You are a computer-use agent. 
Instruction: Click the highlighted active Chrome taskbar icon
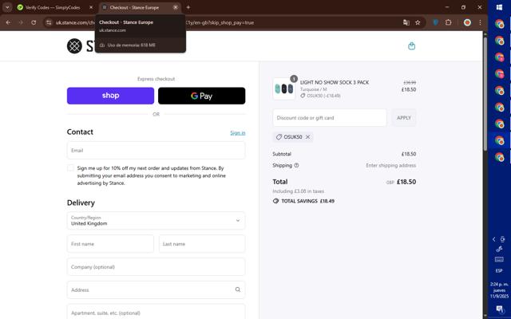point(499,140)
